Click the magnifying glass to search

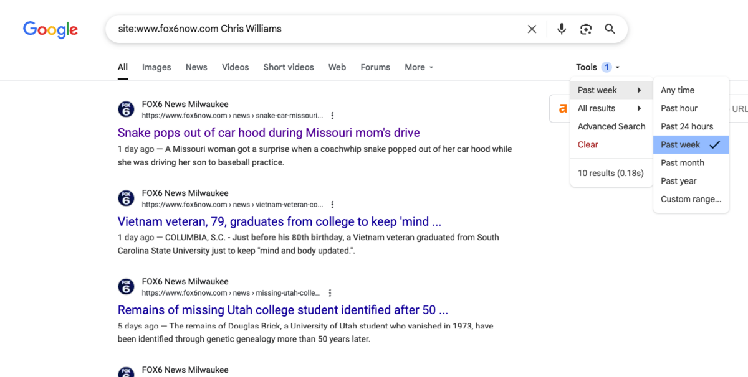pos(609,29)
